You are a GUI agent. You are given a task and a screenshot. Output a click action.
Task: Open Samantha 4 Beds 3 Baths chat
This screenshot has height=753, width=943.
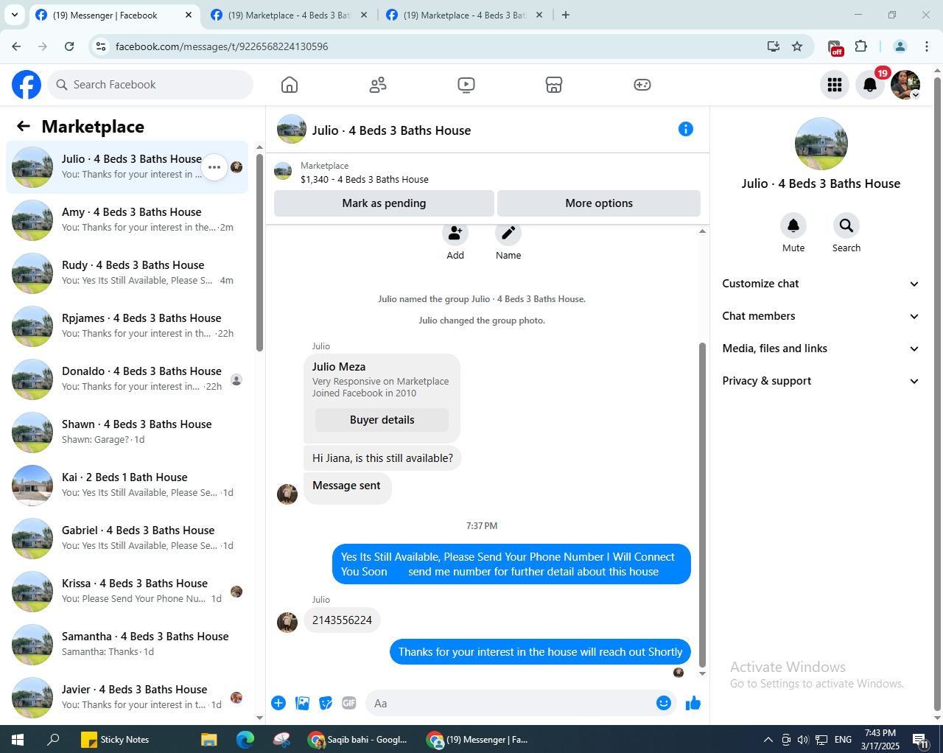127,645
